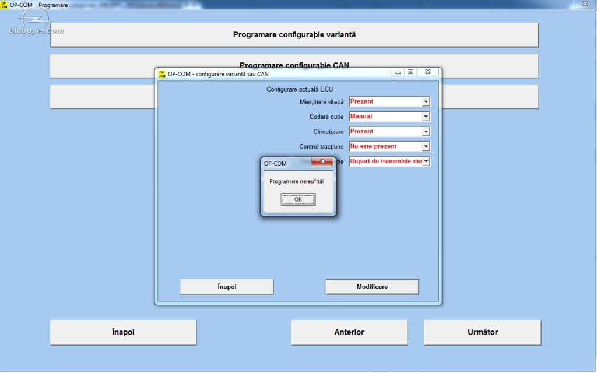Expand the Codare cutie dropdown arrow
Viewport: 597px width, 373px height.
[426, 117]
